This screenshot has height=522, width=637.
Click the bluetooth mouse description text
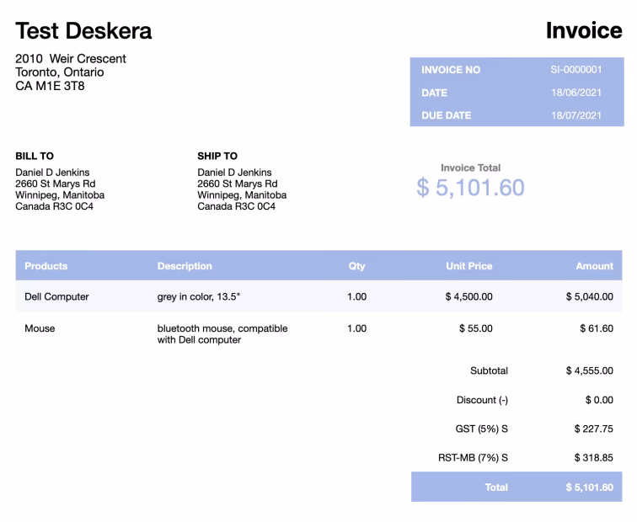coord(222,334)
